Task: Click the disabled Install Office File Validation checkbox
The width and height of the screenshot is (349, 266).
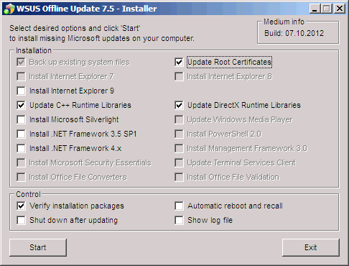Action: 179,178
